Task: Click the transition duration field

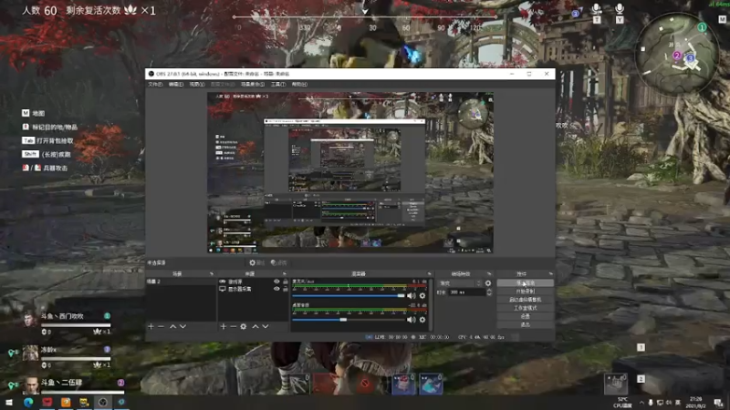Action: (467, 292)
